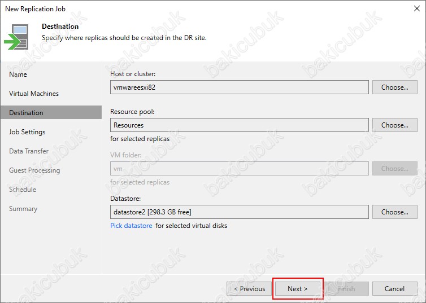Screen dimensions: 426x303
Task: Open the Pick datastore link
Action: click(131, 226)
